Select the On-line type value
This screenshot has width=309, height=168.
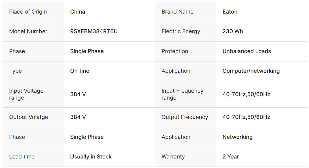point(80,71)
